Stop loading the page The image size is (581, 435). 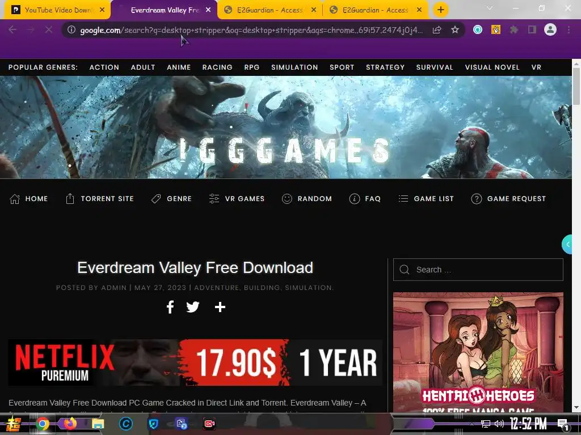(49, 29)
